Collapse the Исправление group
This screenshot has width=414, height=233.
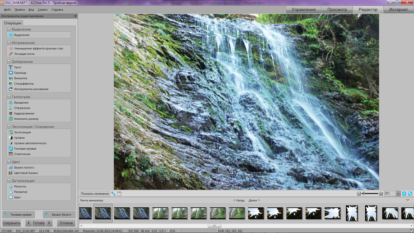coord(9,43)
